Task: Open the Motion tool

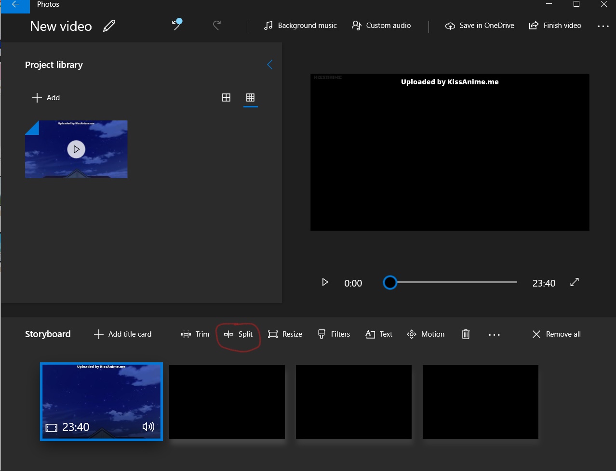Action: (426, 334)
